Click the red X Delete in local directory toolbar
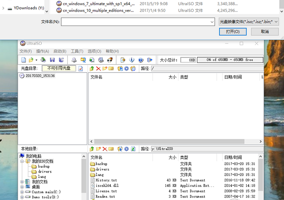Viewport: 284px width, 200px height. 105,149
